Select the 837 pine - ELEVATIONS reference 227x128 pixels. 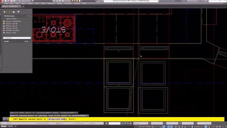13,21
